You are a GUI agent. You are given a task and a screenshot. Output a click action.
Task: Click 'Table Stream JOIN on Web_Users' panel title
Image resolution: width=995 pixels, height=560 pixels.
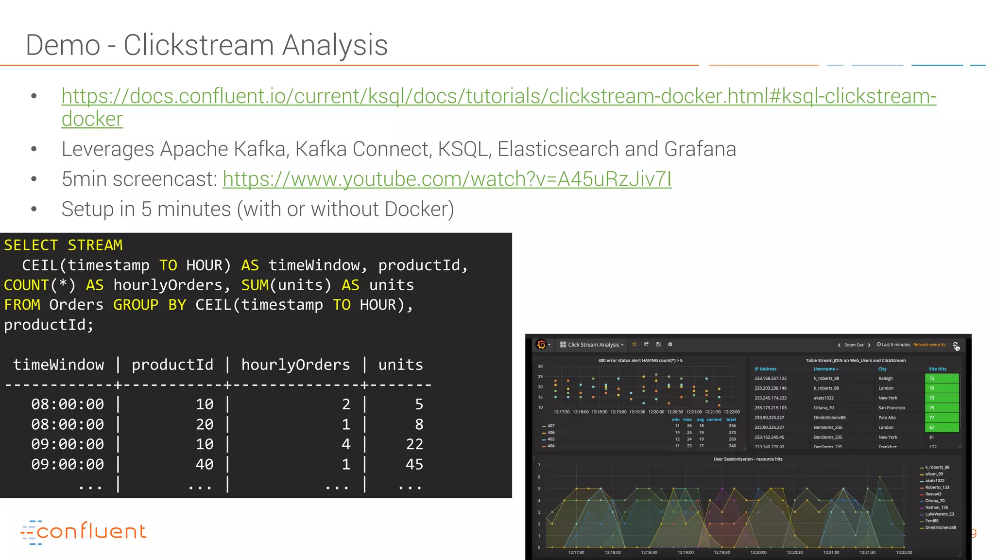click(856, 361)
